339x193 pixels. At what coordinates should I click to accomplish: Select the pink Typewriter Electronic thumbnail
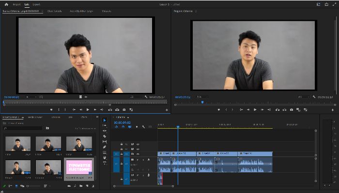click(79, 167)
